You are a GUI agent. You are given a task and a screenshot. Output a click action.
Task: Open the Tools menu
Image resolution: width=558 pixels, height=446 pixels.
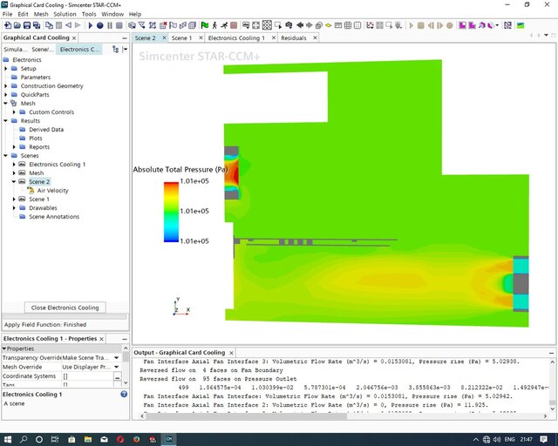(89, 14)
